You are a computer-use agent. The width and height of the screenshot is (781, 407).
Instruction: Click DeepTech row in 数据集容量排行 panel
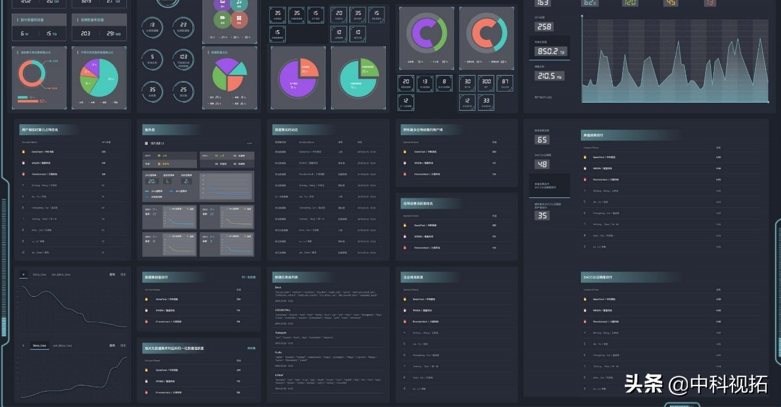pos(198,299)
